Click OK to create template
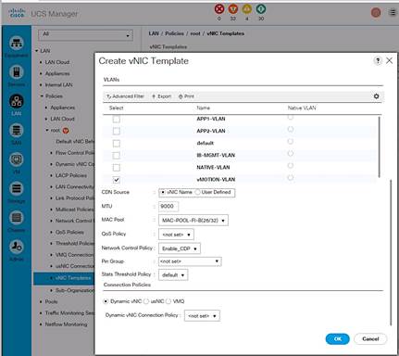 click(x=338, y=339)
